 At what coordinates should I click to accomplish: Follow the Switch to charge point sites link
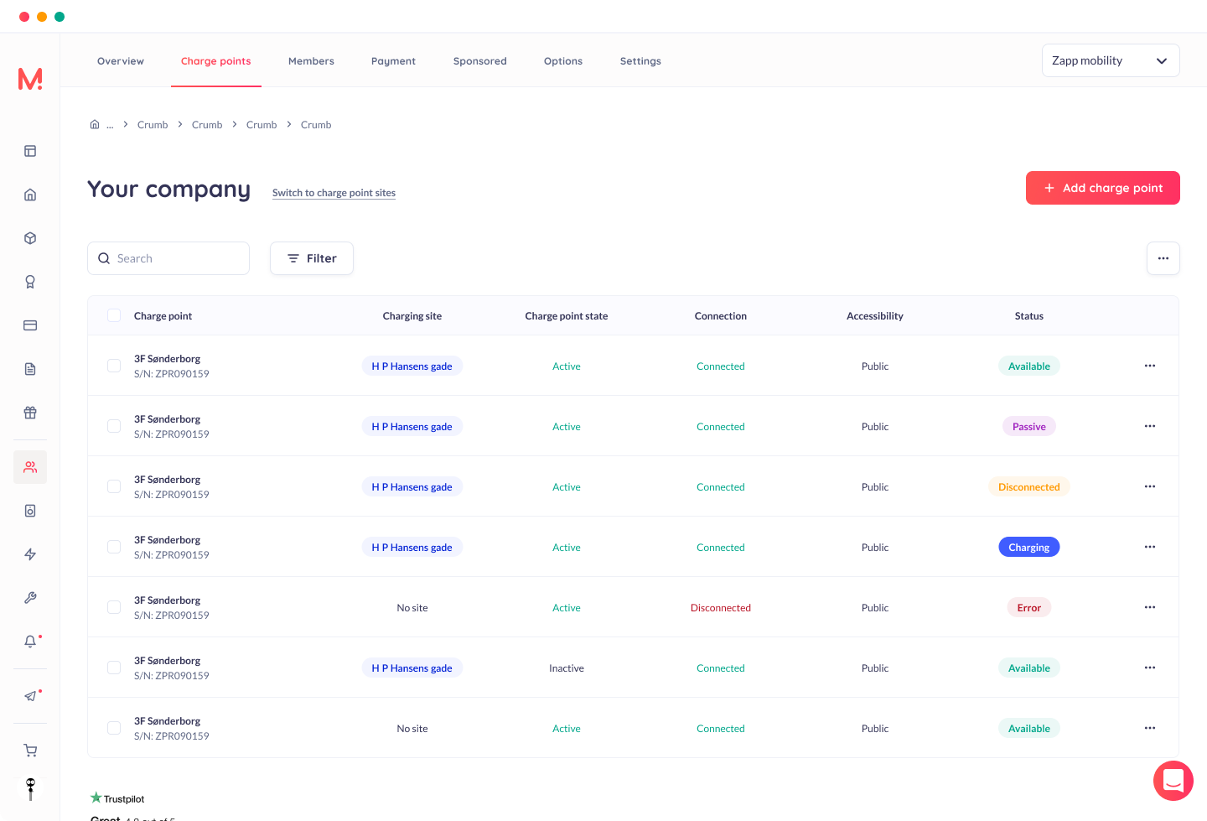(334, 193)
